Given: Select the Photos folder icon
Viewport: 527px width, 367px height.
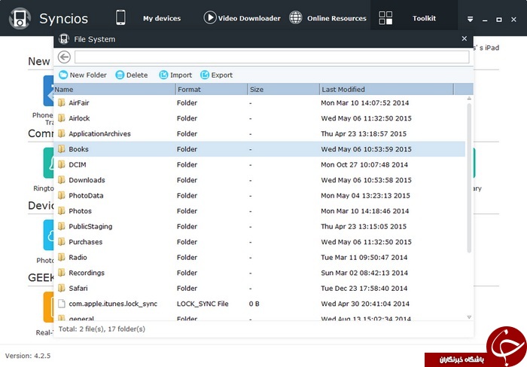Looking at the screenshot, I should click(x=61, y=211).
